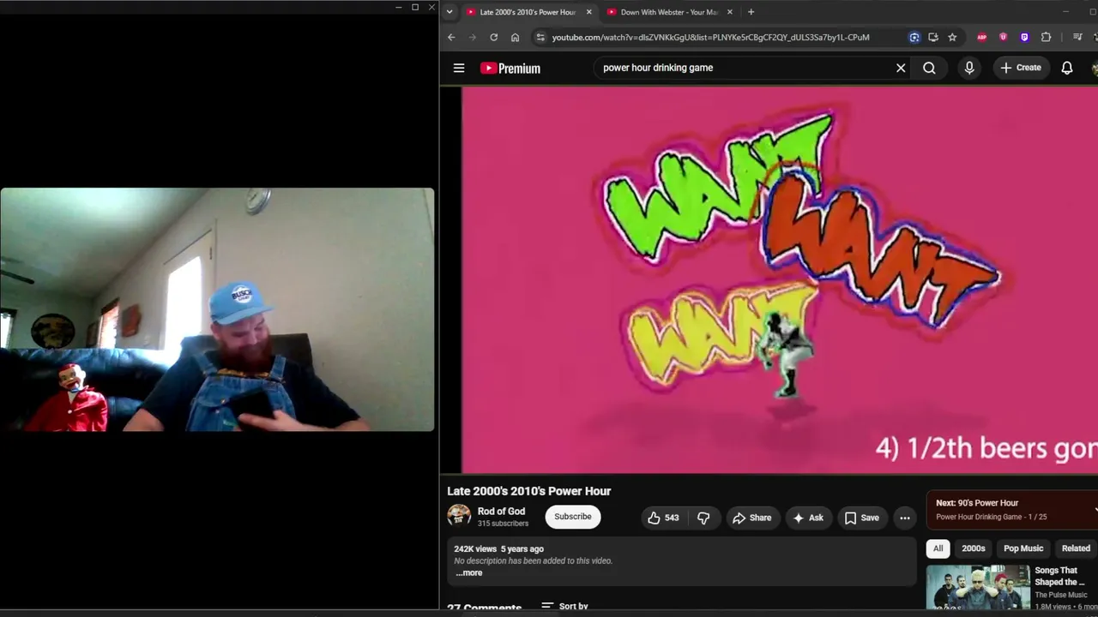Start voice search with microphone icon
The width and height of the screenshot is (1098, 617).
click(969, 68)
